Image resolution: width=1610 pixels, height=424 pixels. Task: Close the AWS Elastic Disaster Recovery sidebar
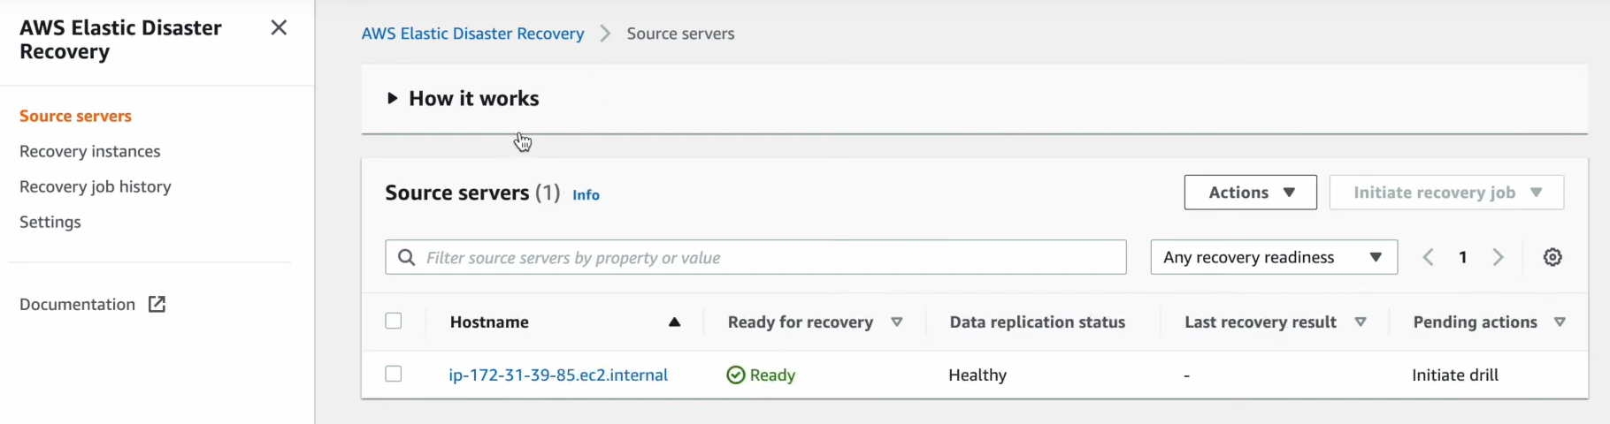tap(279, 27)
